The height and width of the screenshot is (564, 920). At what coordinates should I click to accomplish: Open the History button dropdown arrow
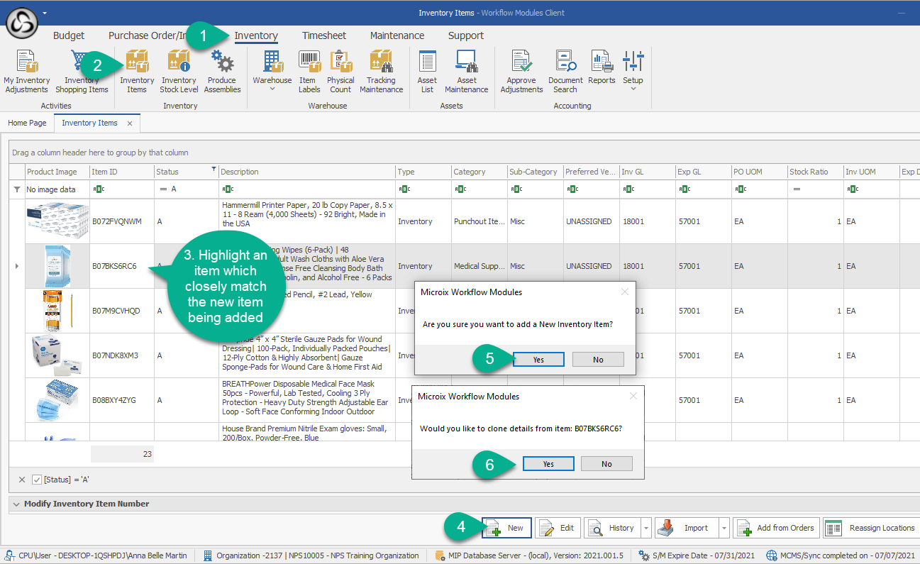pos(645,528)
